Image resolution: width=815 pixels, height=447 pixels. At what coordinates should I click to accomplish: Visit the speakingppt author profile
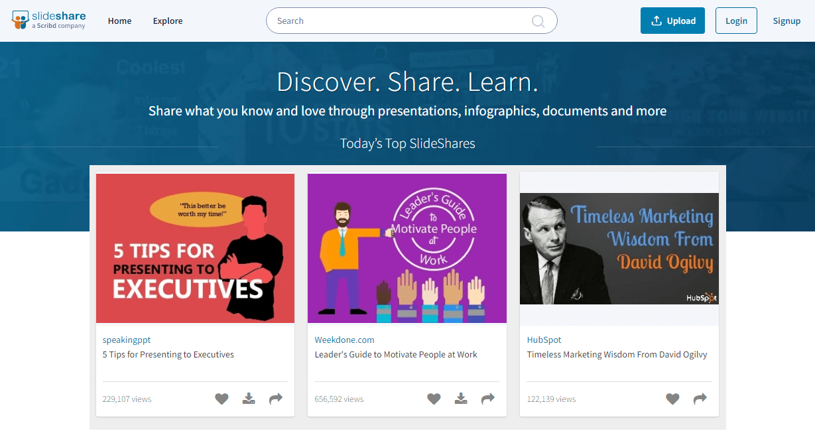[x=126, y=340]
